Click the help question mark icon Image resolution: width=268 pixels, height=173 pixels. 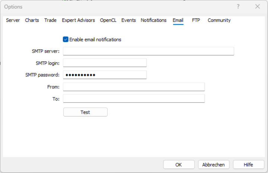click(x=238, y=7)
